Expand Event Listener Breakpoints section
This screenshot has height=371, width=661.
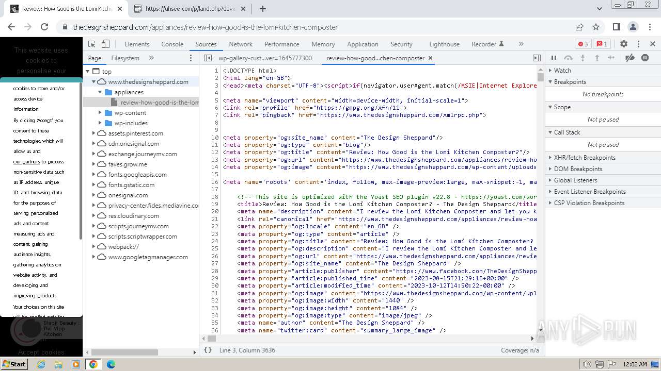603,192
